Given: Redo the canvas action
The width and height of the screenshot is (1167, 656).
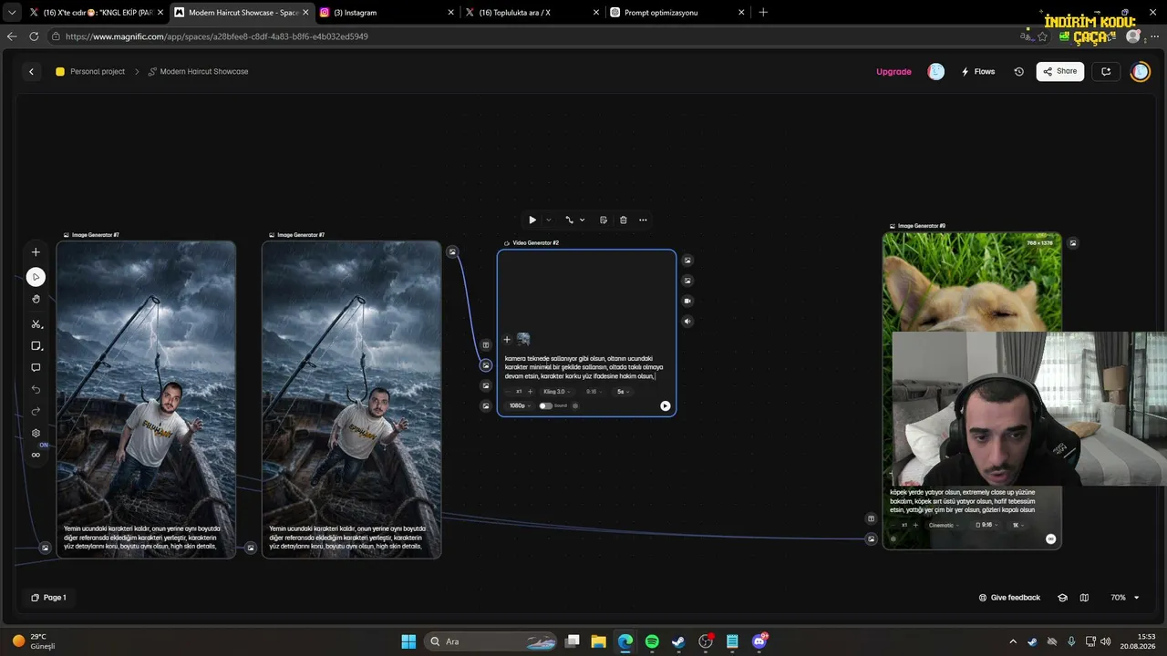Looking at the screenshot, I should tap(36, 411).
